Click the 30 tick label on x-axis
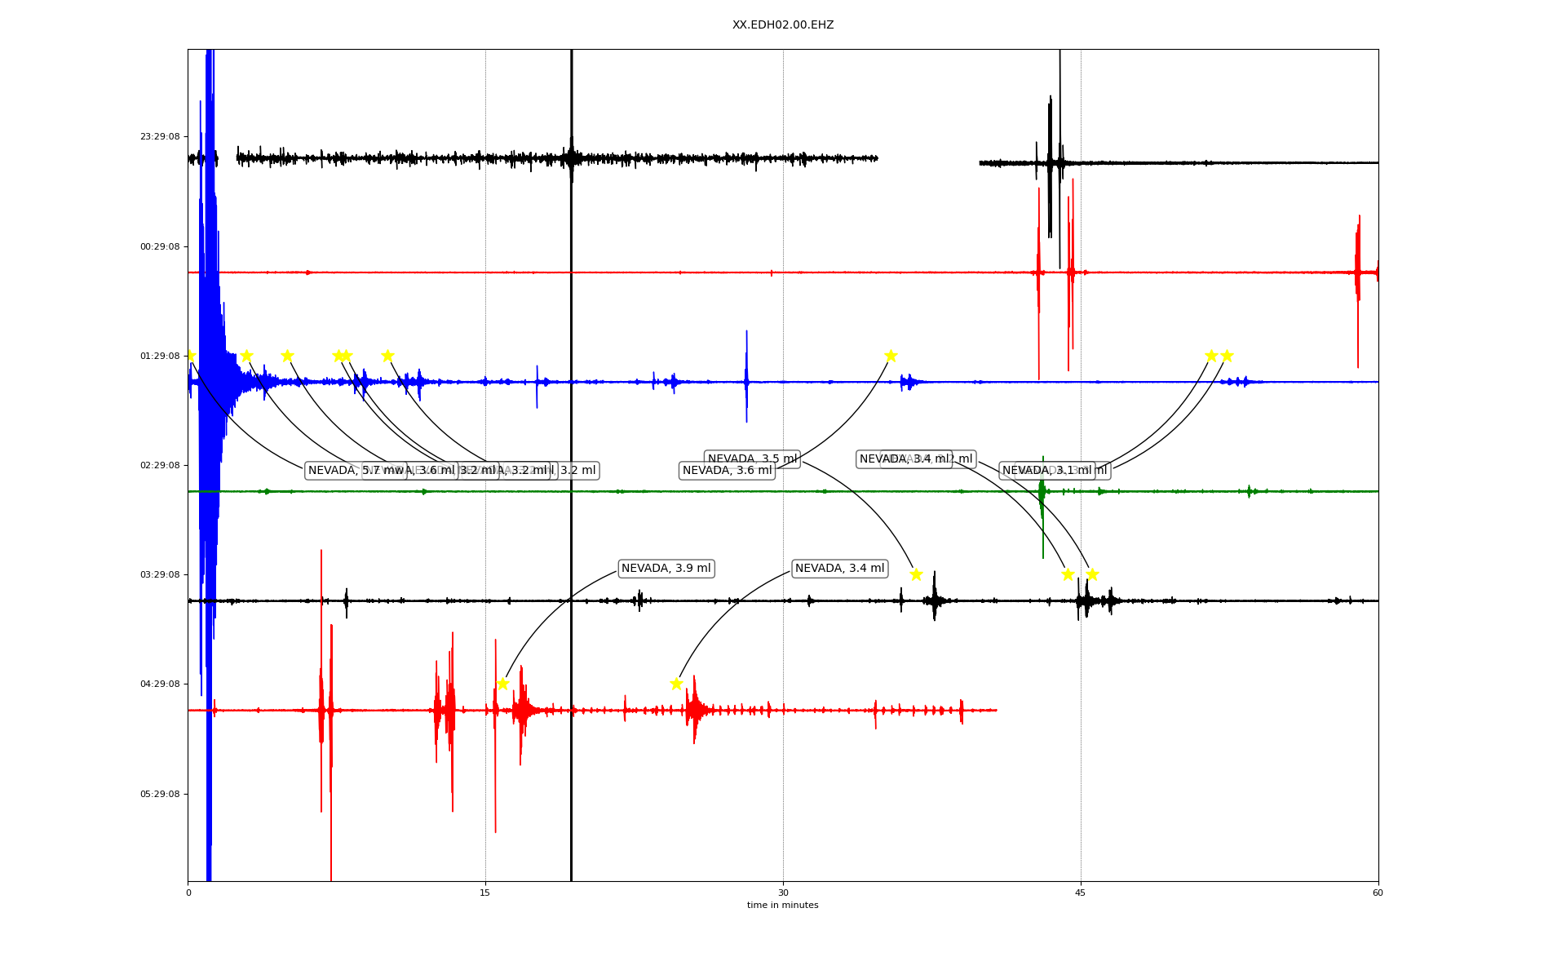This screenshot has width=1566, height=979. point(783,893)
